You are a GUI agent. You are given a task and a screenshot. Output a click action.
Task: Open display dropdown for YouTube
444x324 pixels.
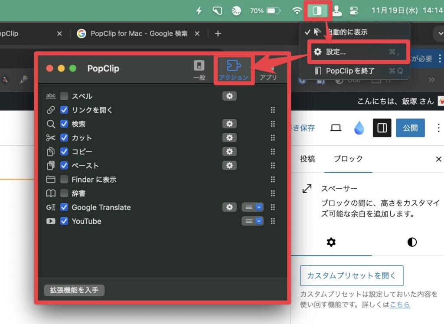coord(252,221)
